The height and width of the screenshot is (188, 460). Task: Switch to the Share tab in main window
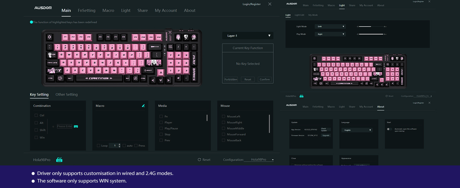pyautogui.click(x=143, y=10)
